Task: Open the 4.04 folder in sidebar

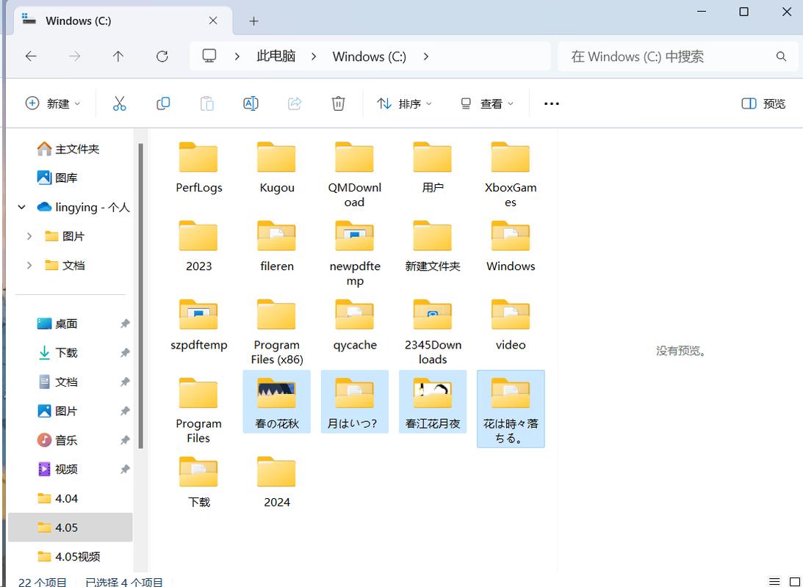Action: (70, 498)
